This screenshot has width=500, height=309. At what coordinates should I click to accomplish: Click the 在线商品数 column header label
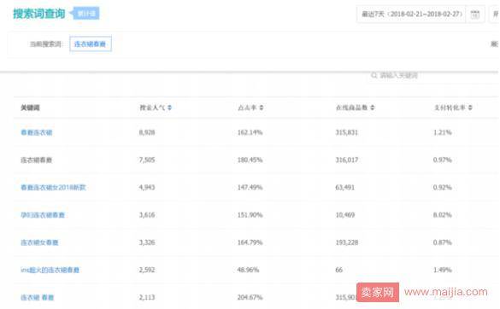(x=352, y=108)
